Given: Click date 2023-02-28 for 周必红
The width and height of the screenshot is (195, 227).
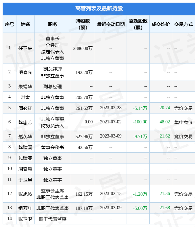Looking at the screenshot, I should (111, 108).
